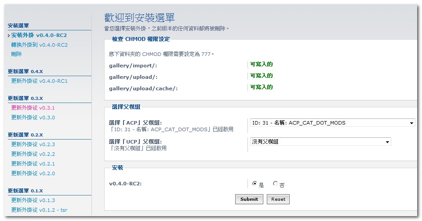
Task: Click 檢查 CHMOD 權限設定 section title
Action: pyautogui.click(x=141, y=39)
